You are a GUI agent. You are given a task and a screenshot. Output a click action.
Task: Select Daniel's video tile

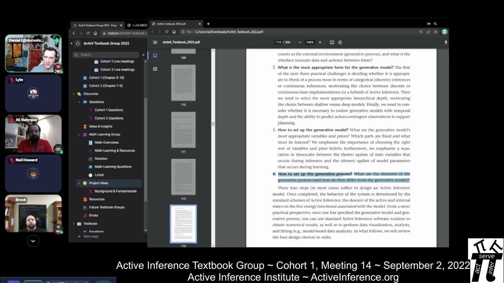click(x=33, y=53)
